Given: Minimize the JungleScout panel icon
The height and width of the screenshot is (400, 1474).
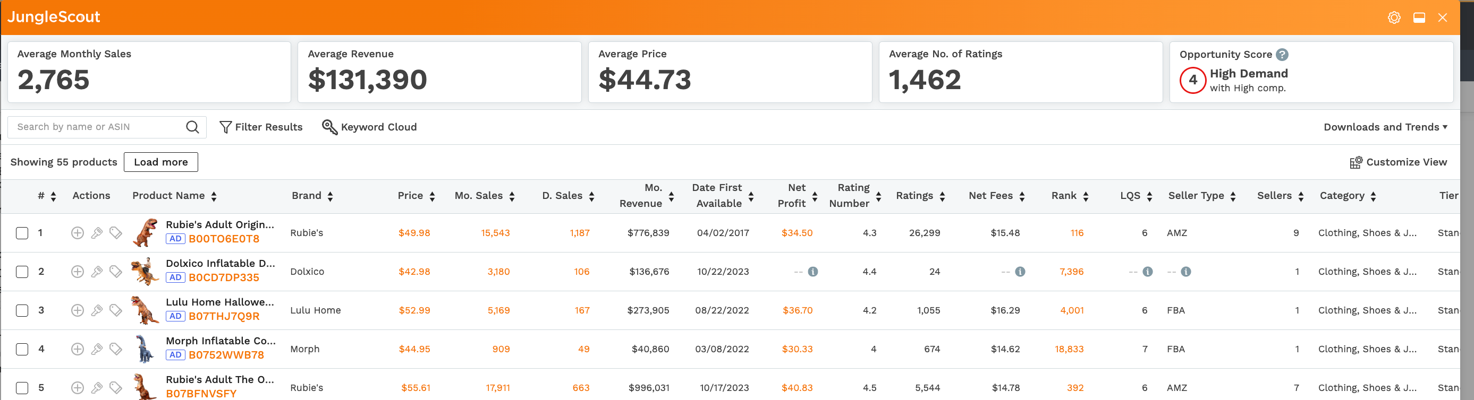Looking at the screenshot, I should [1419, 18].
